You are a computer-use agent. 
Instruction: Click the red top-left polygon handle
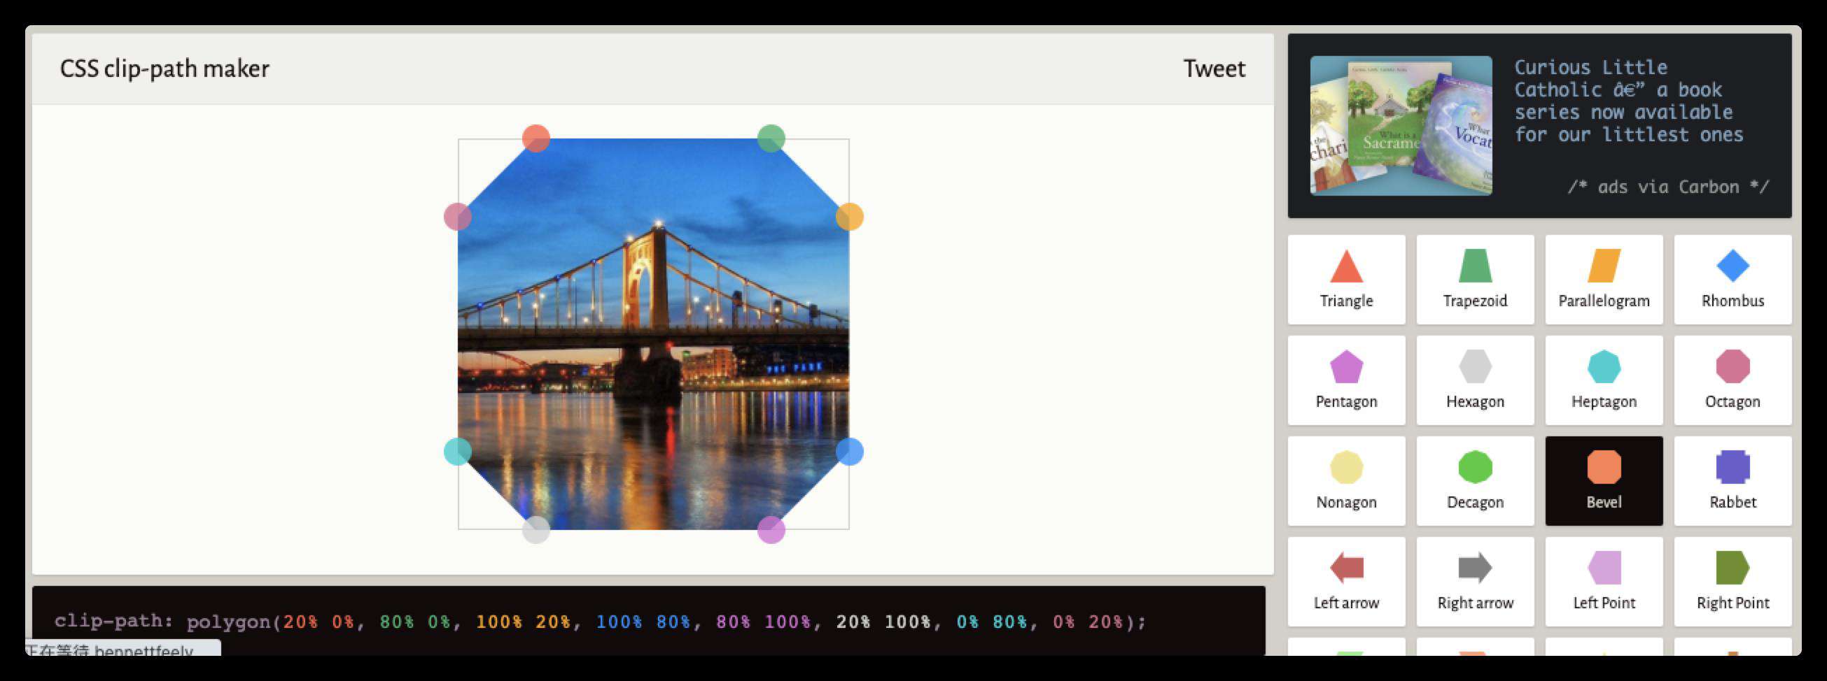click(x=536, y=138)
